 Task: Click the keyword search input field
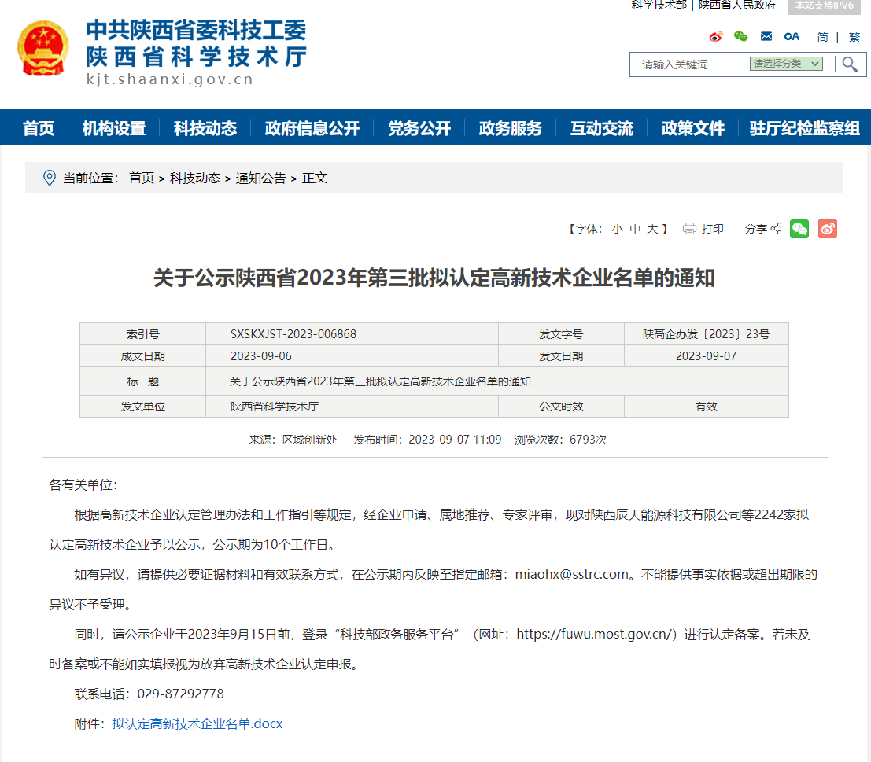click(x=688, y=64)
